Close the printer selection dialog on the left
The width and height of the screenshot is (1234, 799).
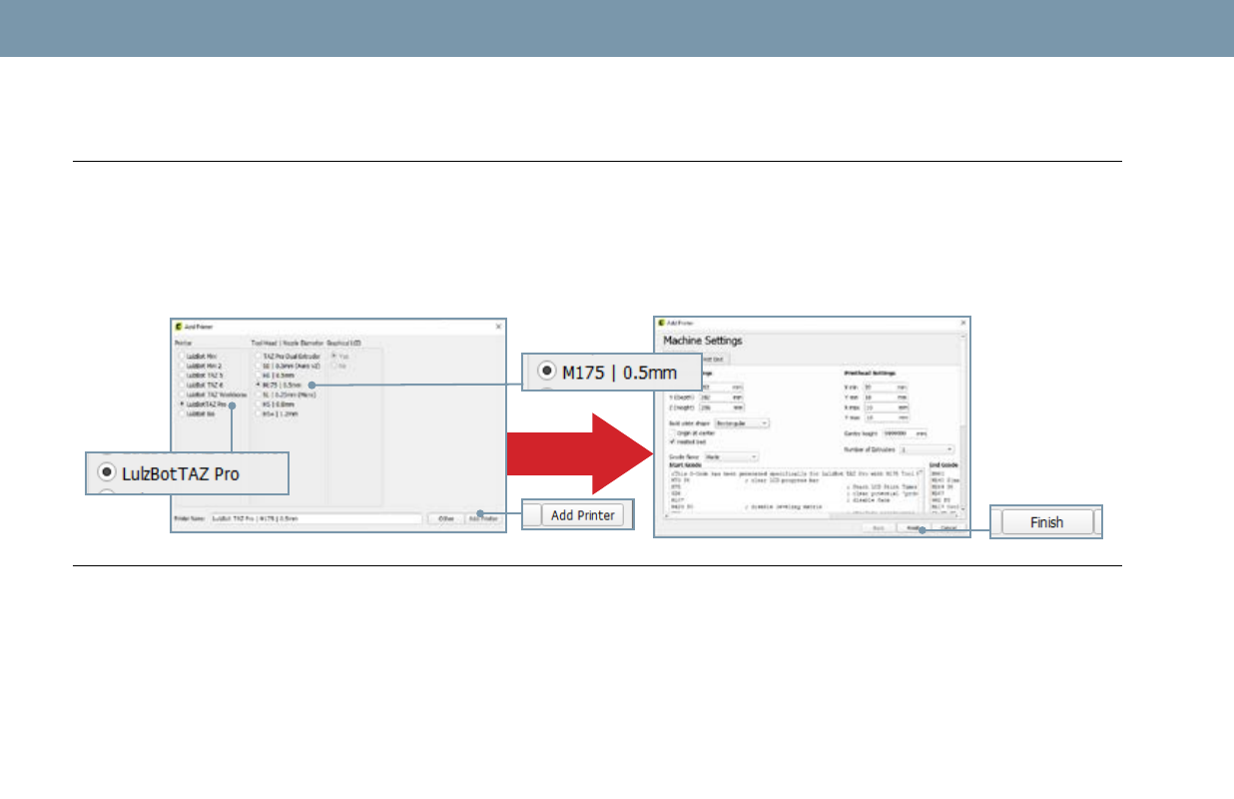498,327
